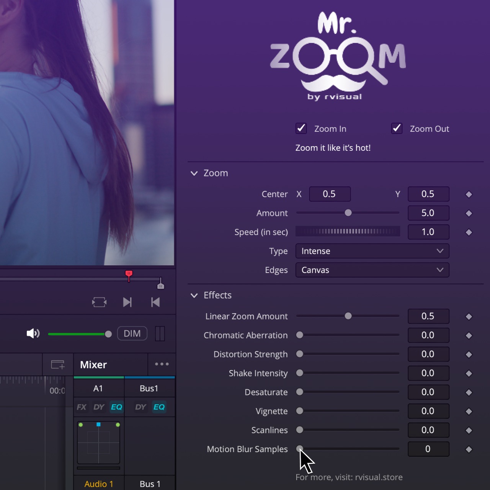Collapse the Effects section
This screenshot has height=490, width=490.
coord(194,296)
